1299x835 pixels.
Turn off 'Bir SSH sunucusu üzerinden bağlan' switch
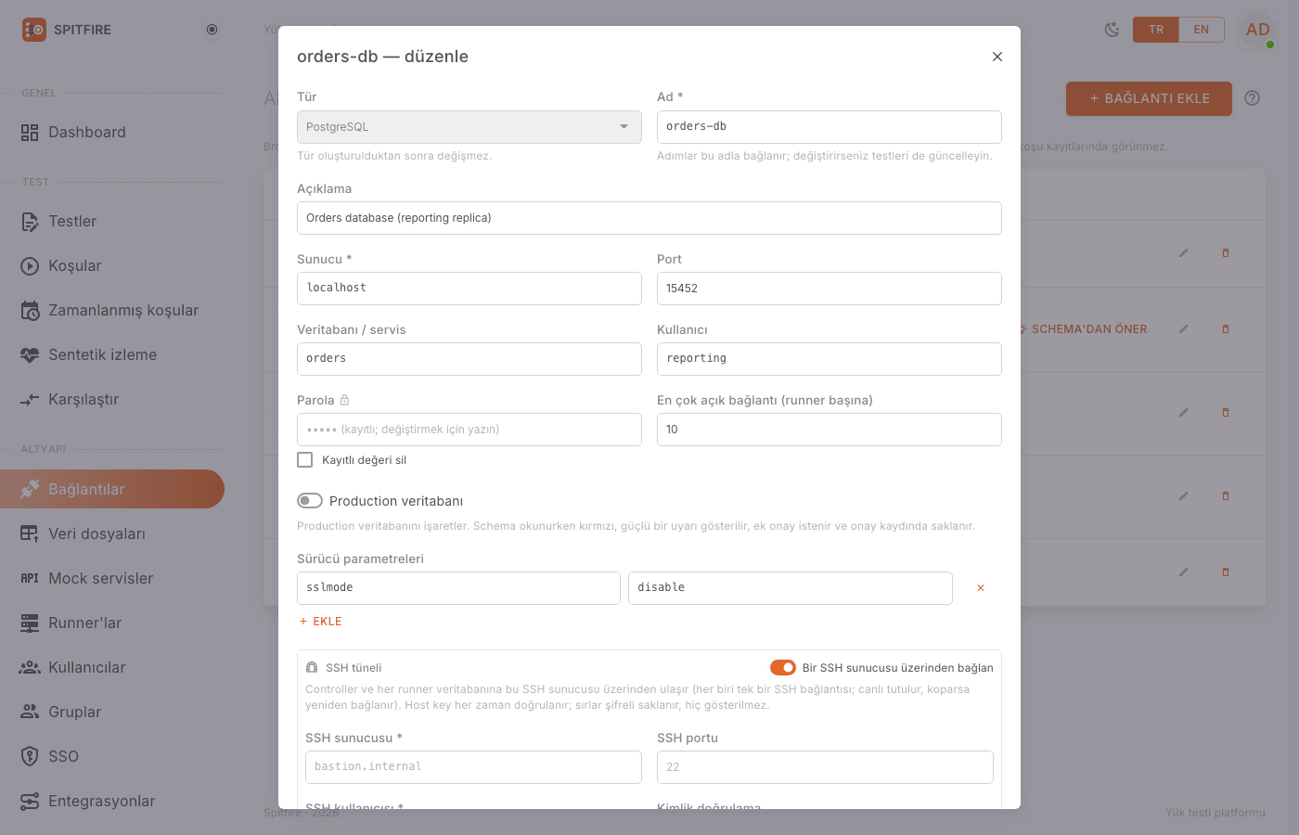point(783,668)
